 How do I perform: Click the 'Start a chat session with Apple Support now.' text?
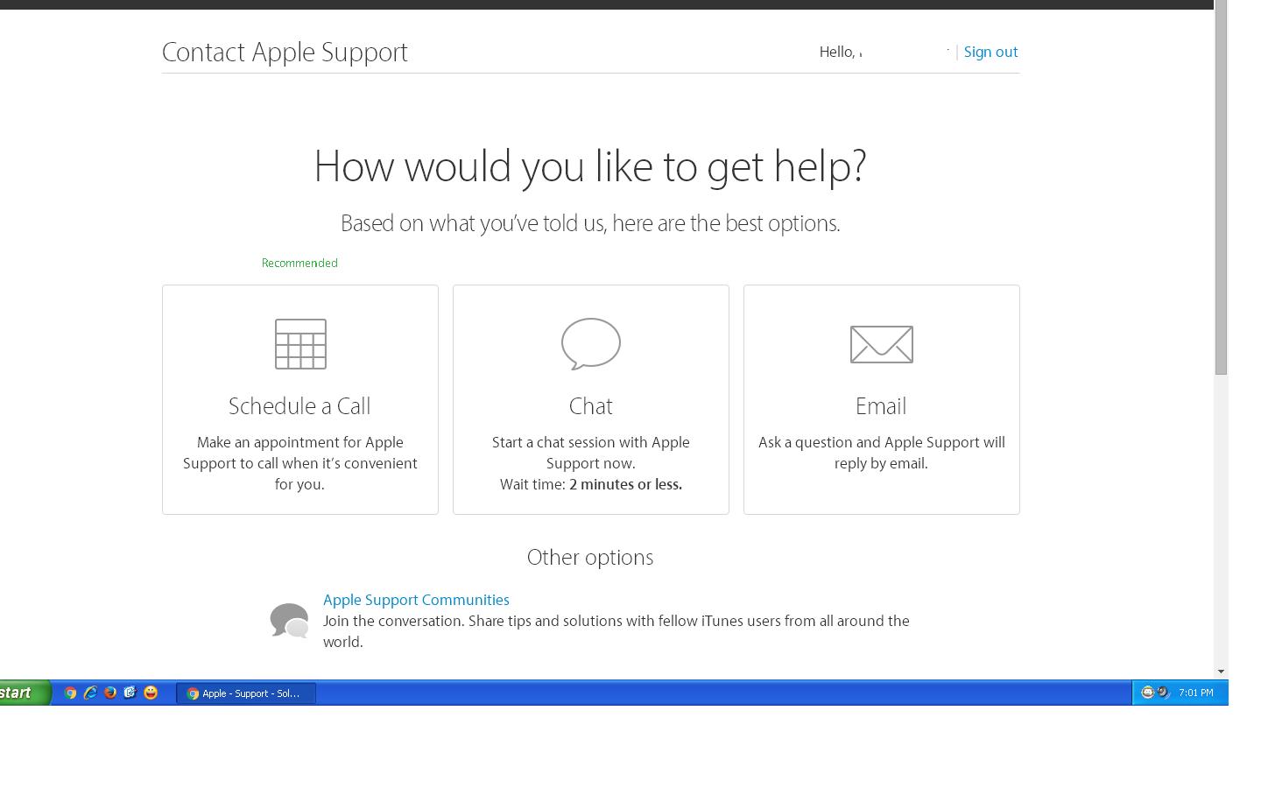pyautogui.click(x=591, y=453)
